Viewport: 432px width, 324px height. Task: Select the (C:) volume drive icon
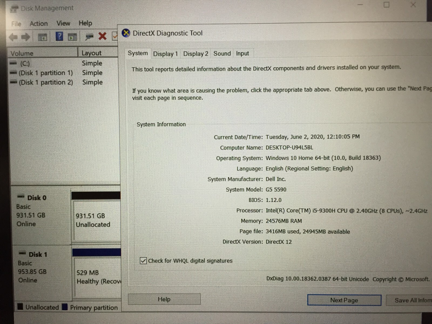[x=13, y=63]
